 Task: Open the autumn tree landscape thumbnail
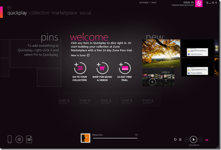click(x=161, y=54)
